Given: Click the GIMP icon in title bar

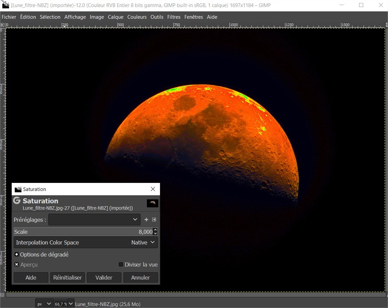Looking at the screenshot, I should pyautogui.click(x=5, y=5).
